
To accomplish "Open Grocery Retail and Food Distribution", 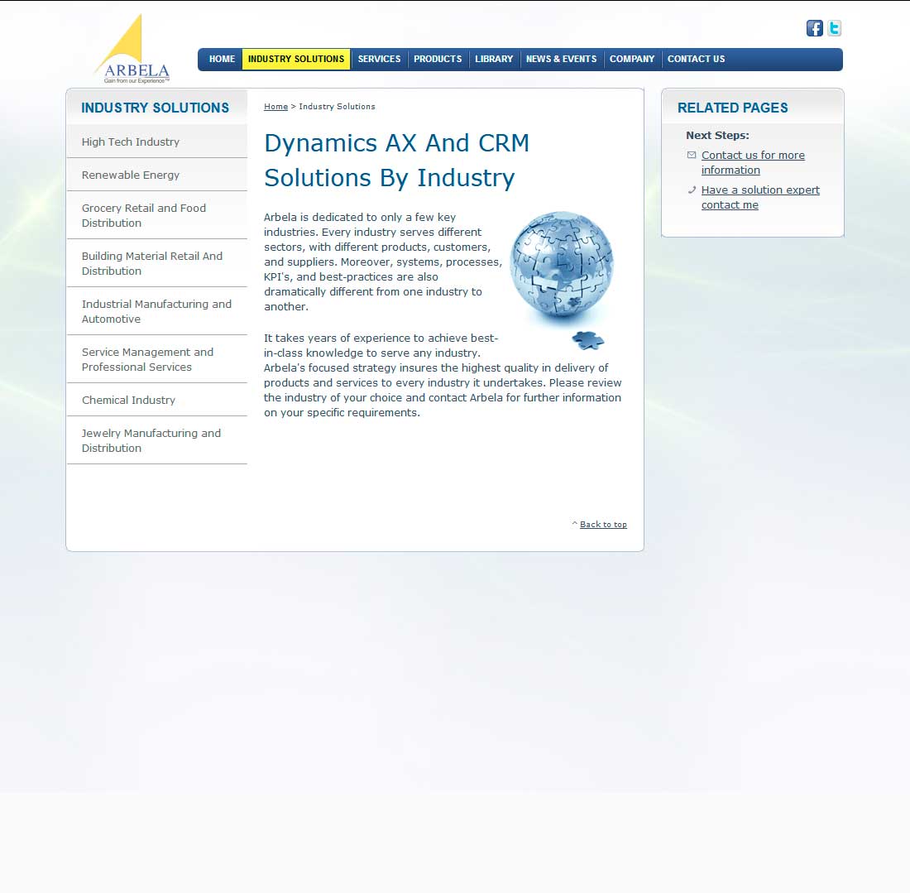I will click(156, 215).
